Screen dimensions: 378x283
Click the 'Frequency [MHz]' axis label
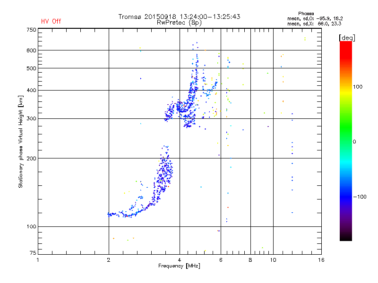pos(179,266)
